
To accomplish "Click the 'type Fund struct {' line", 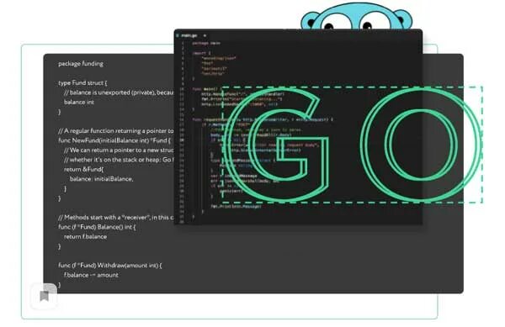I will point(82,83).
